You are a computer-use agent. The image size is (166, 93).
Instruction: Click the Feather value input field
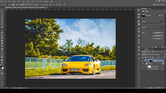(x=160, y=27)
